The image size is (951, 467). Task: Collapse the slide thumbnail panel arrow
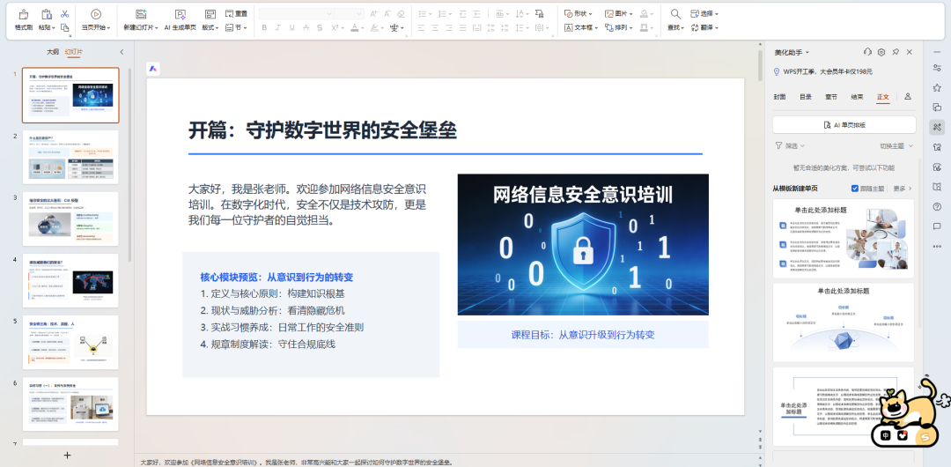tap(122, 52)
